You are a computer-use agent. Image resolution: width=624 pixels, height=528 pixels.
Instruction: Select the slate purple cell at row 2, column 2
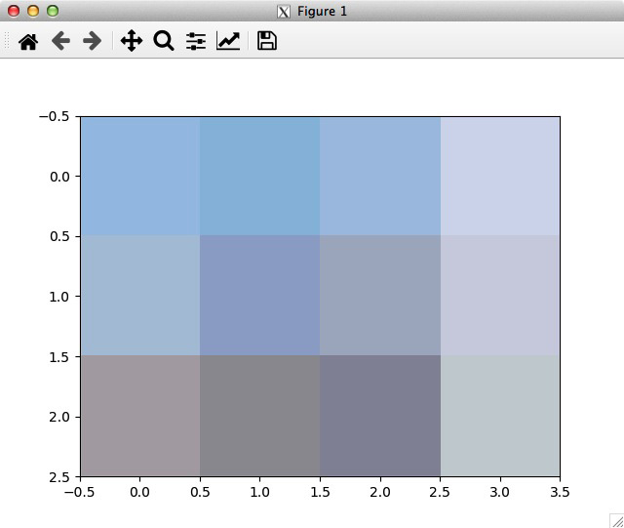(x=380, y=416)
